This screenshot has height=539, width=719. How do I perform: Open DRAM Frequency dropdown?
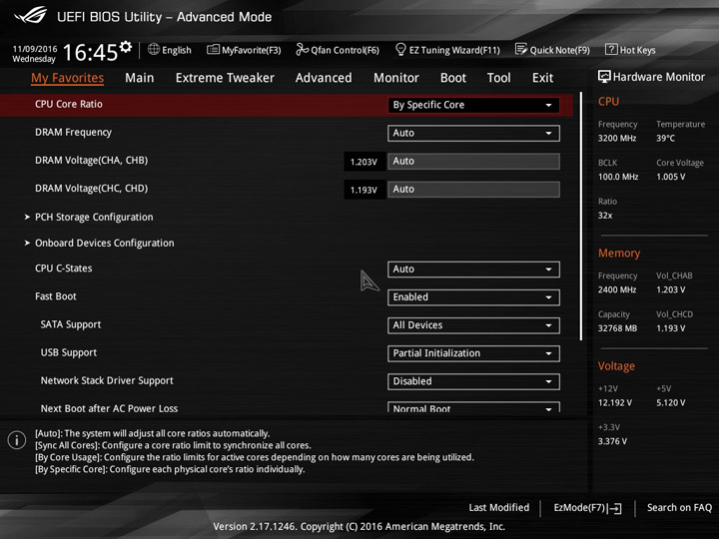pyautogui.click(x=473, y=133)
